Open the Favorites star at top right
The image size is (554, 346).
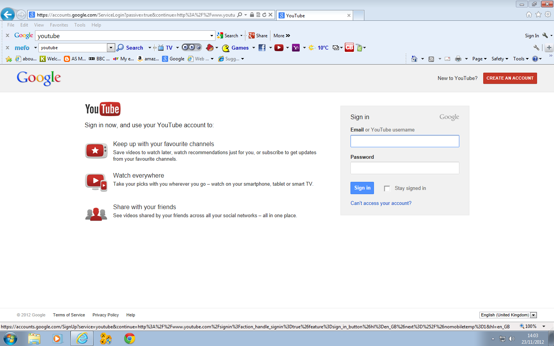tap(538, 14)
